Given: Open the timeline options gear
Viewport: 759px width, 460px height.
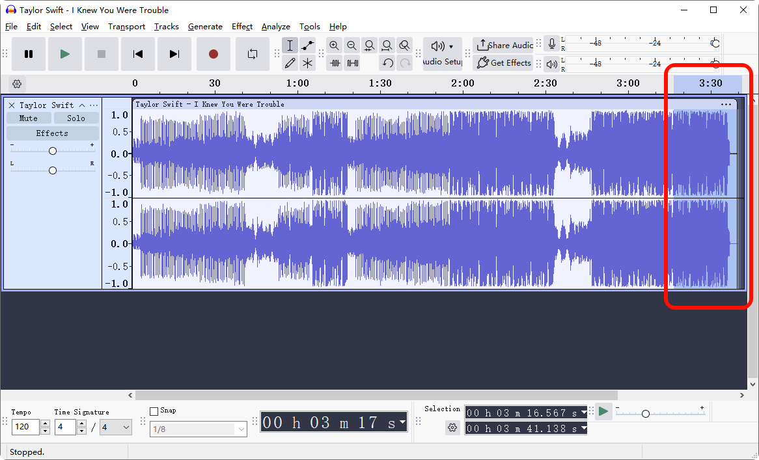Looking at the screenshot, I should click(17, 84).
